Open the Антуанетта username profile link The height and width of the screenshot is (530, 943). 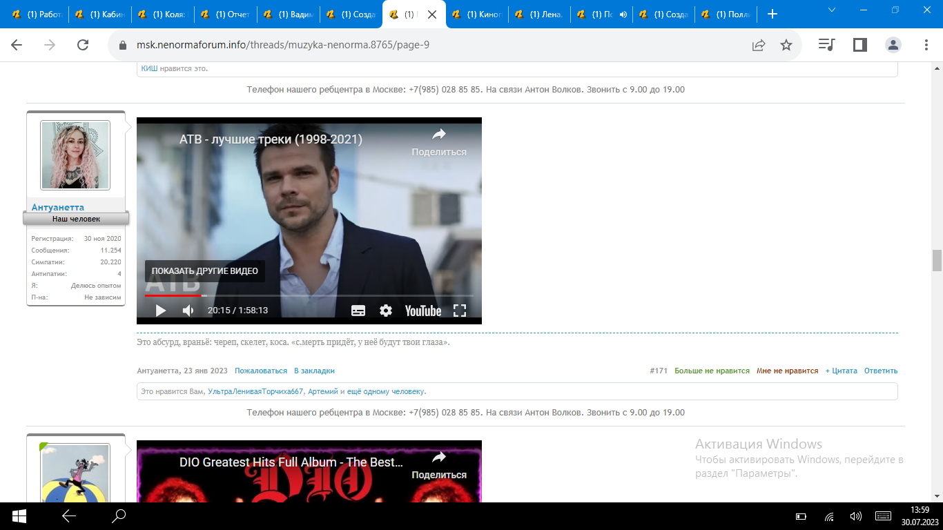[x=58, y=207]
